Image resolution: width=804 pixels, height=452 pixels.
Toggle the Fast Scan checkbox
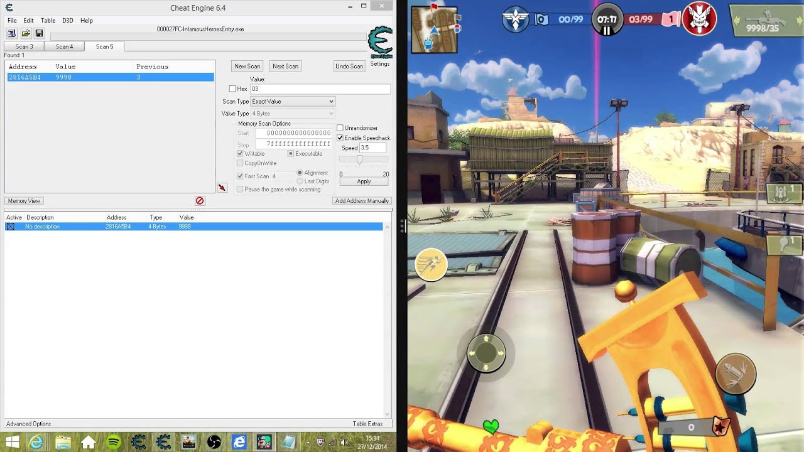point(240,176)
